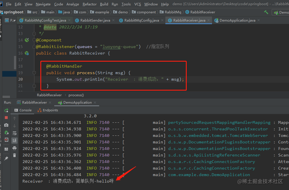Click the RabbitReceiver breadcrumb below editor
The image size is (289, 190).
pyautogui.click(x=49, y=95)
